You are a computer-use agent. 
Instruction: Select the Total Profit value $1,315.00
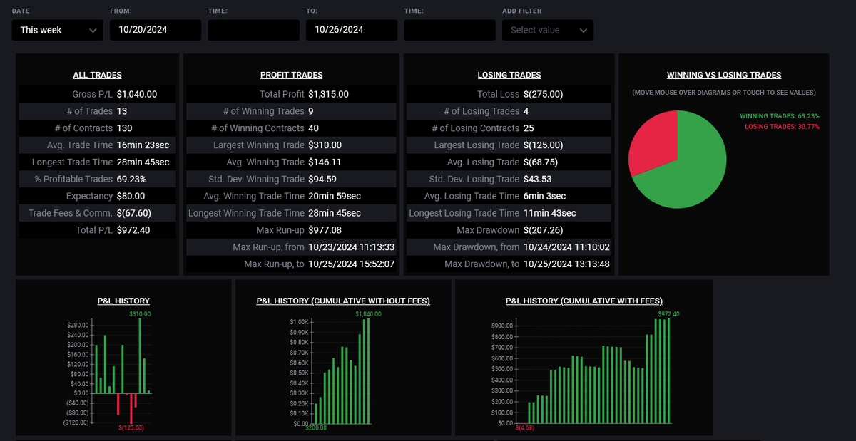(328, 94)
